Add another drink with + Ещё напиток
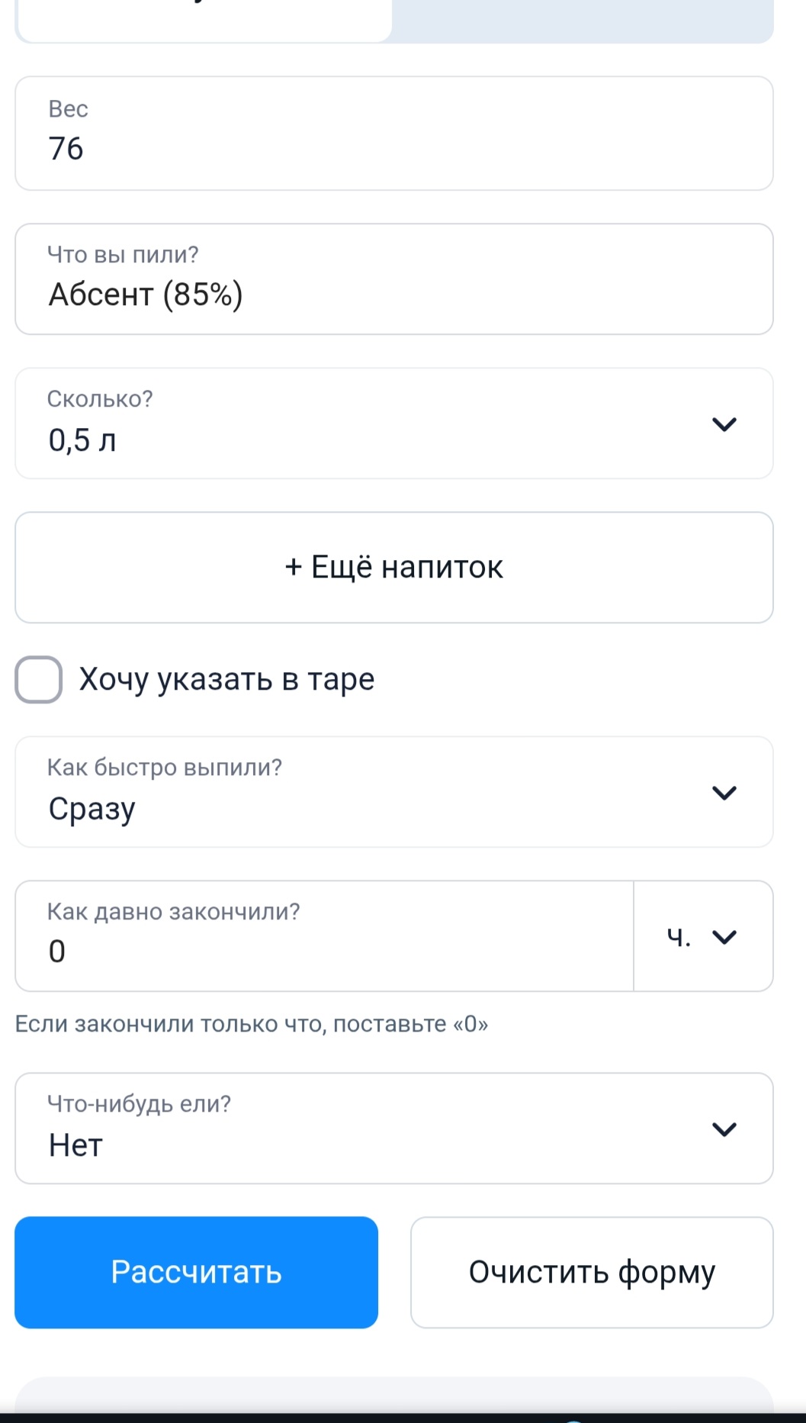This screenshot has height=1423, width=806. coord(394,568)
